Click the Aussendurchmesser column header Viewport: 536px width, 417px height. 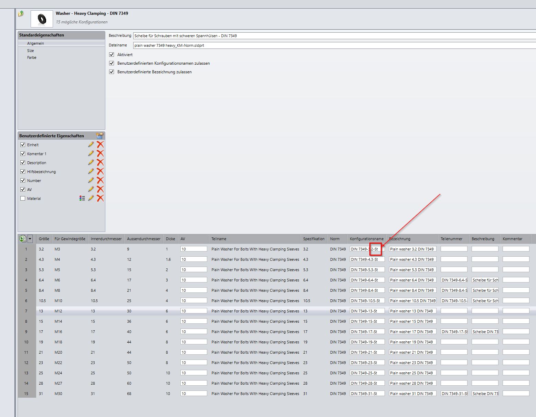click(144, 239)
